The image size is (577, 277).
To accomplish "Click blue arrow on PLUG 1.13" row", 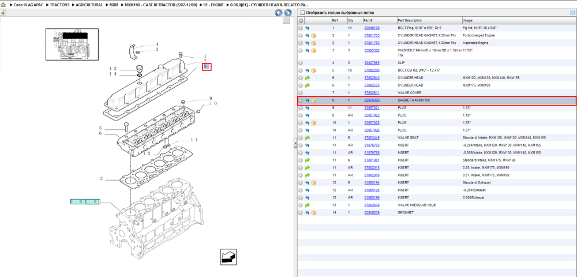I will coord(308,108).
